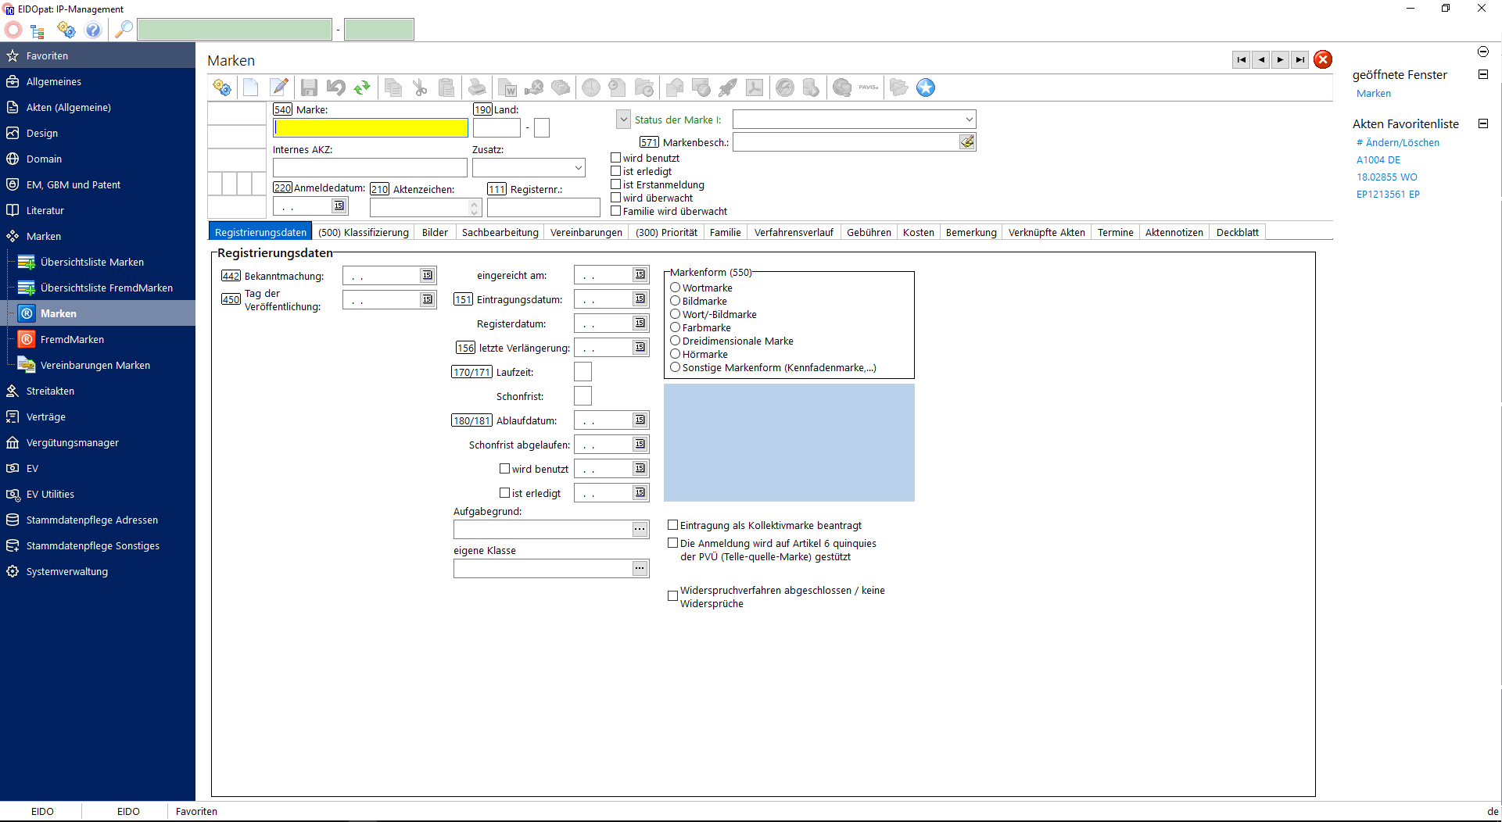Select Wortmarke radio option
Image resolution: width=1502 pixels, height=822 pixels.
point(676,288)
